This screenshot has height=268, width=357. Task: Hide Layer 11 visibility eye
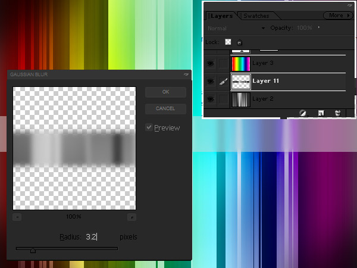pos(211,81)
